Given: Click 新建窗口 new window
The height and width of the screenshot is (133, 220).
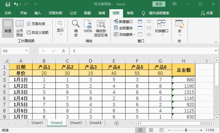Looking at the screenshot, I should [x=123, y=22].
